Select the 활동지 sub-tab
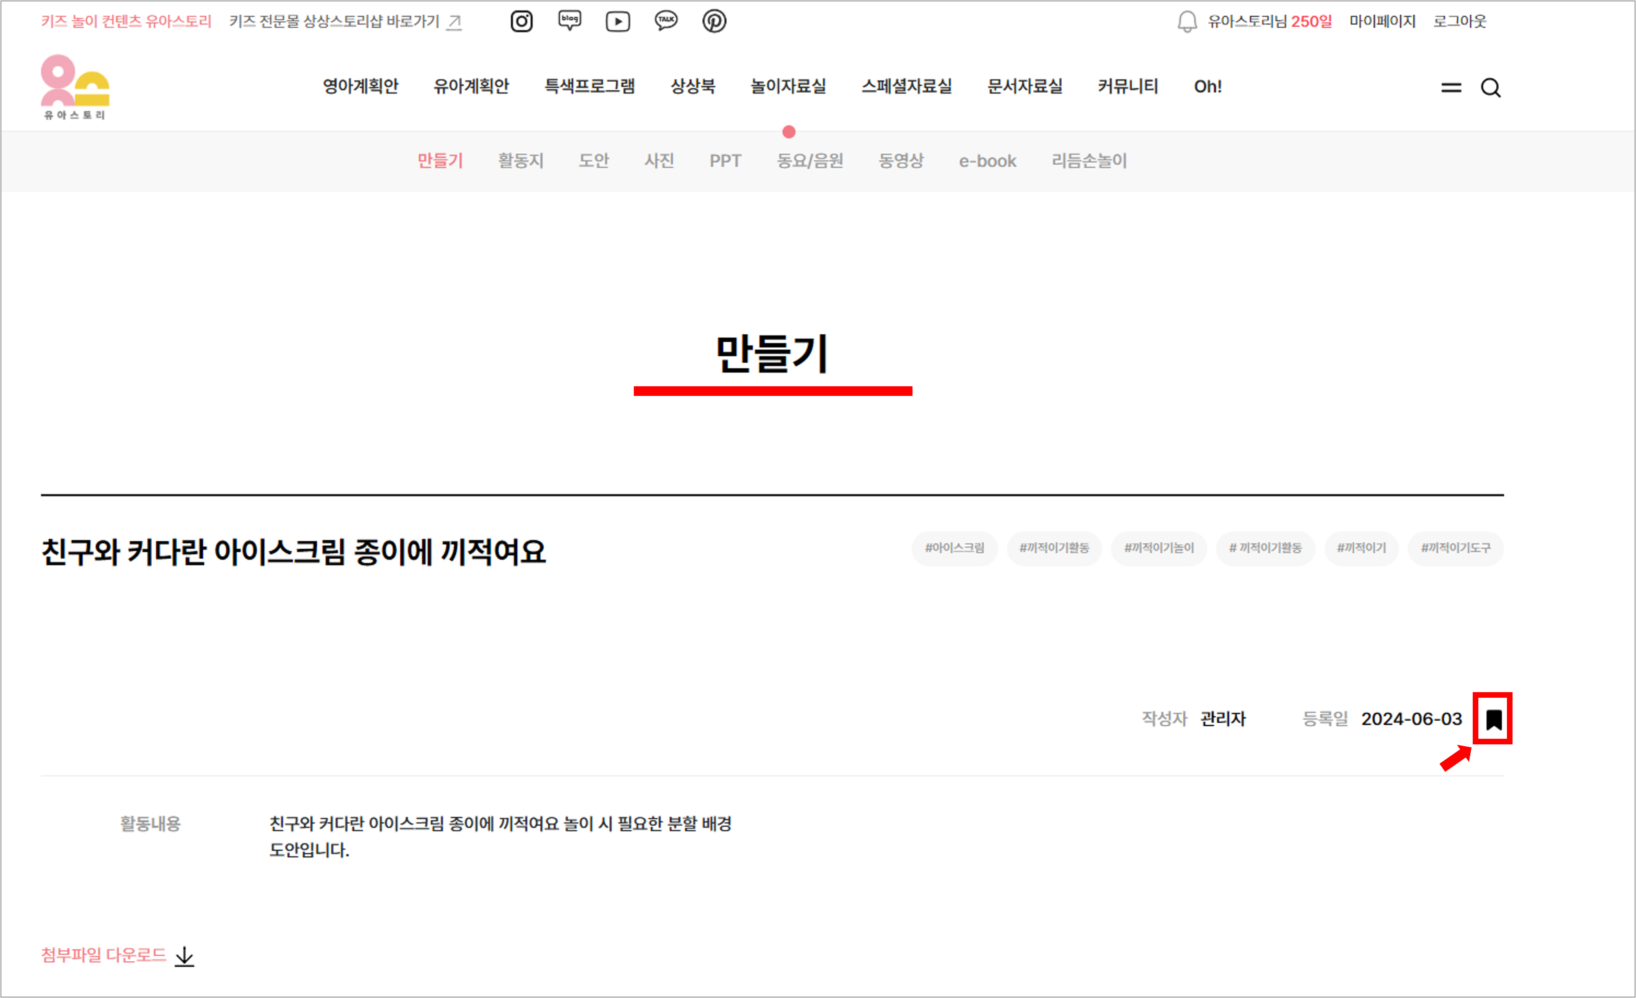Viewport: 1636px width, 998px height. tap(520, 161)
